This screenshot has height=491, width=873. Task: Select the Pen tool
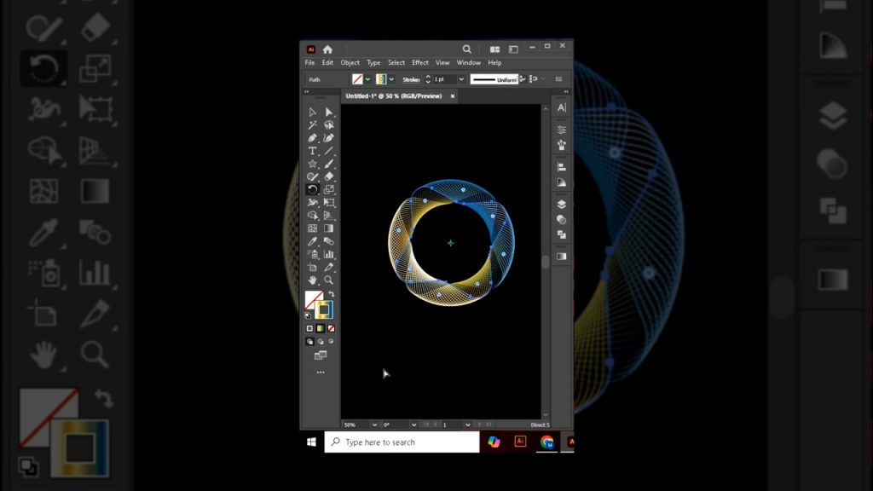(x=311, y=137)
